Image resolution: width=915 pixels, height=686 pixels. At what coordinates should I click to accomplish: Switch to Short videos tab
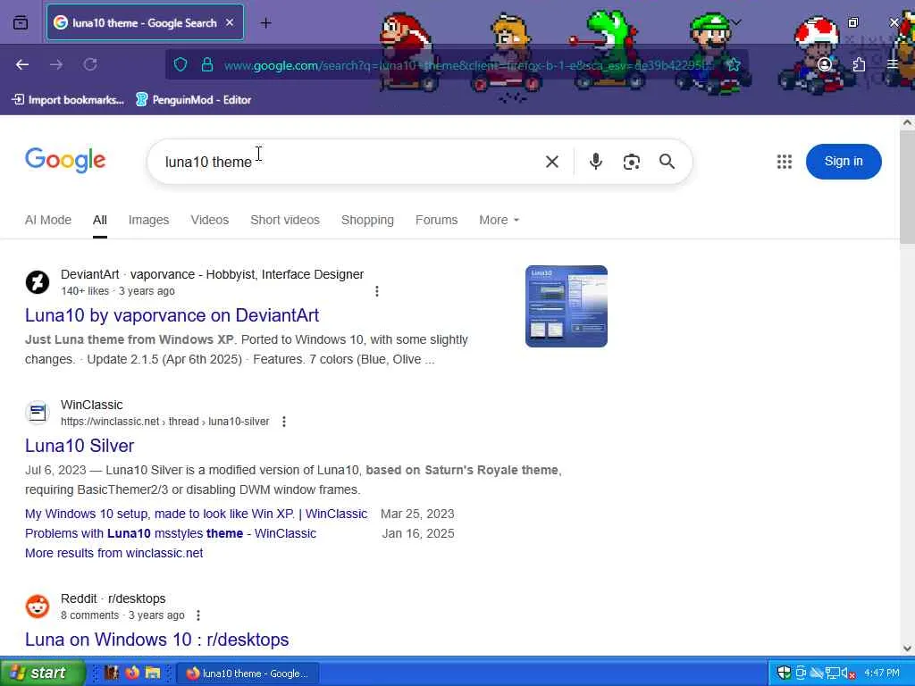(285, 220)
